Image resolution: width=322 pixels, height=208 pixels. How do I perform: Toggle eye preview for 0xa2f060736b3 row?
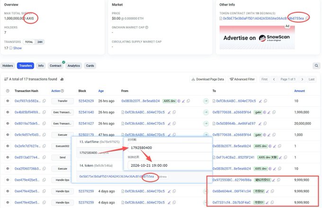(x=8, y=168)
